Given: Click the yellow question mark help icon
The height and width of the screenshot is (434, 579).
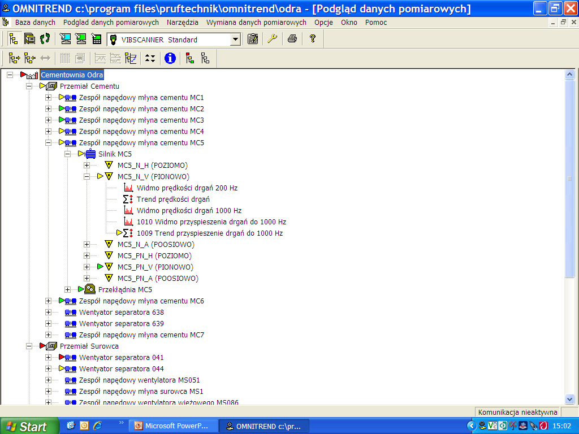Looking at the screenshot, I should tap(312, 39).
